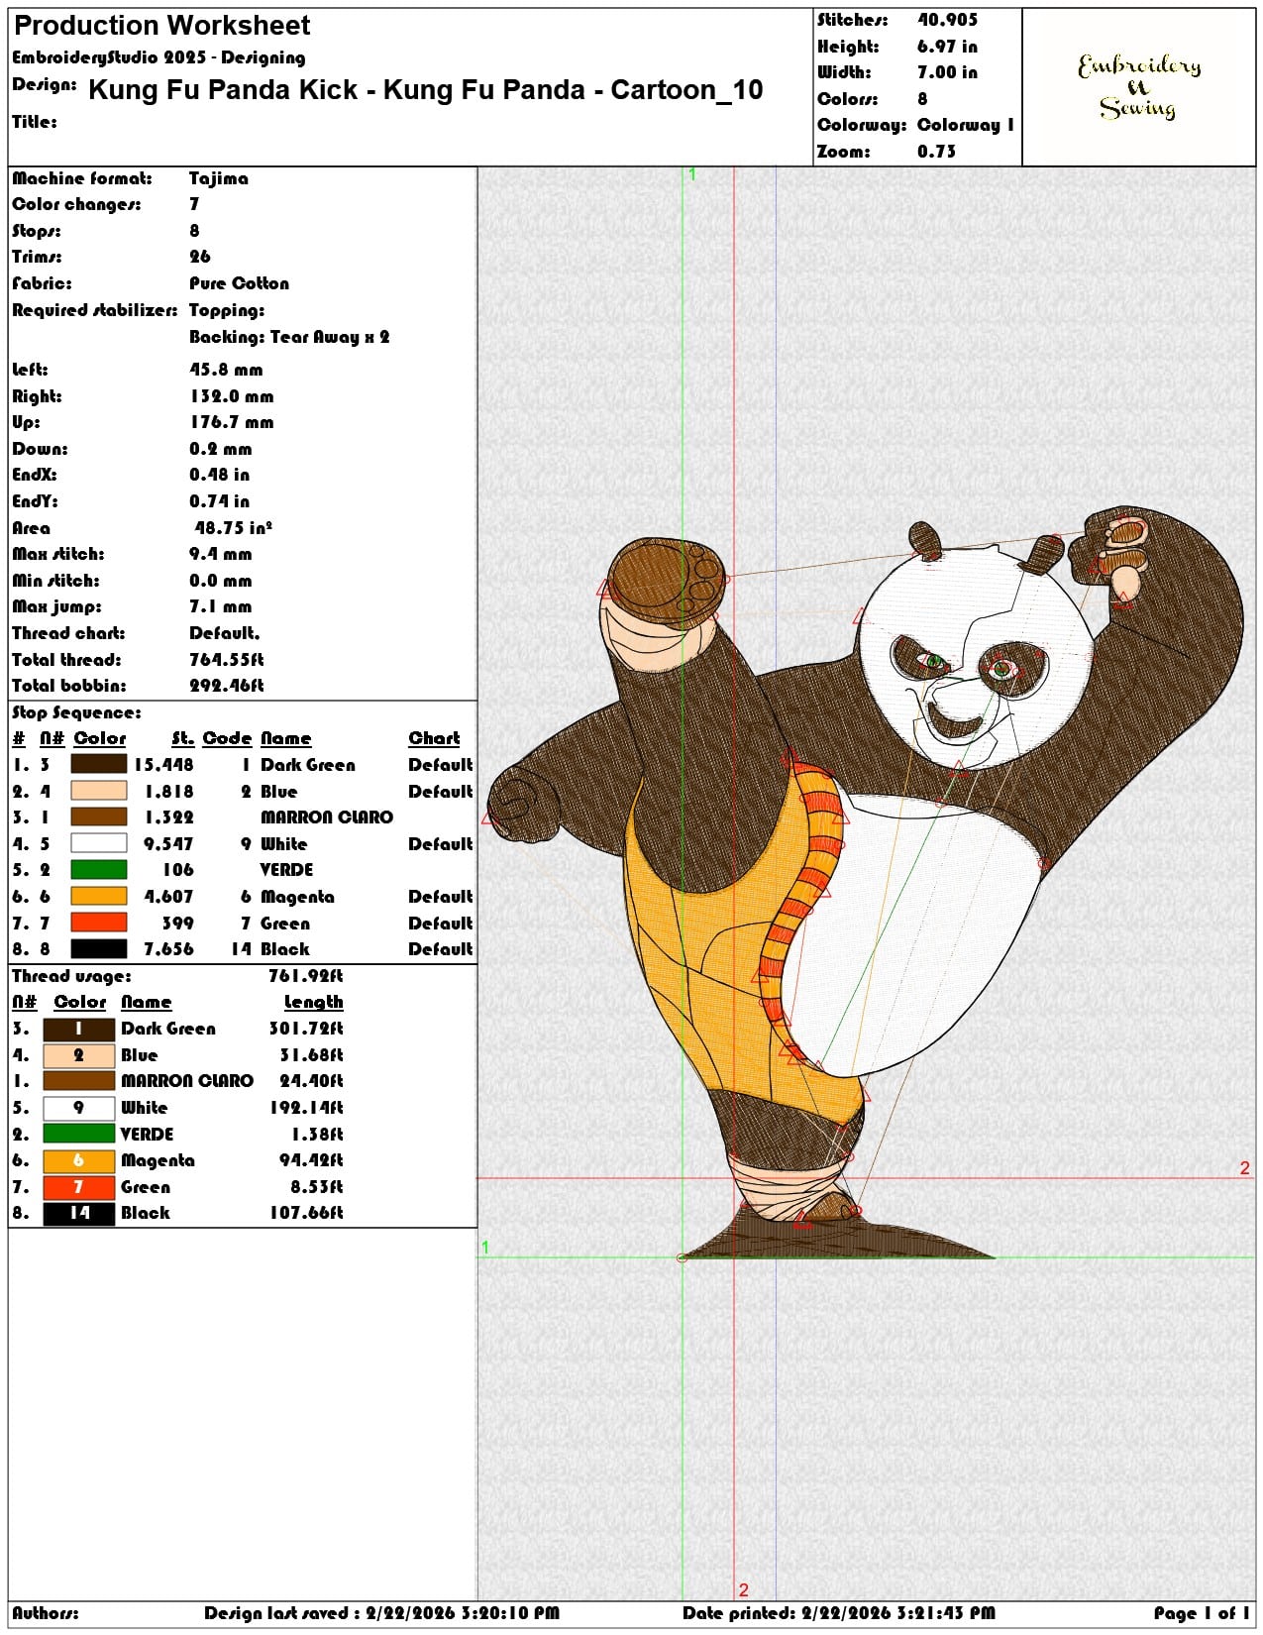Click the VERDE thread length 1.38ft
This screenshot has height=1635, width=1263.
click(317, 1134)
